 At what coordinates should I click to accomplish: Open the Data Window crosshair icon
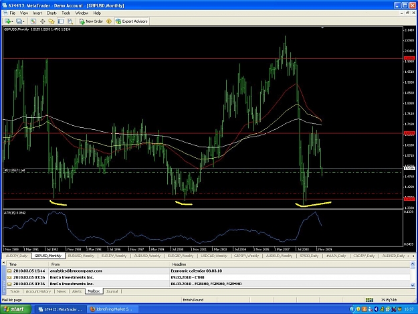pos(42,21)
